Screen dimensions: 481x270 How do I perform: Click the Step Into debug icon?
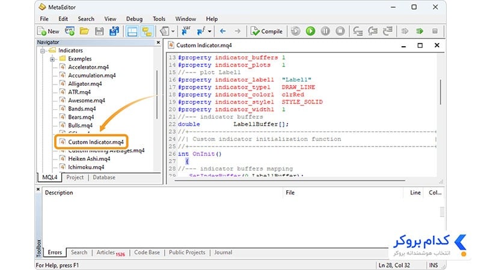358,31
